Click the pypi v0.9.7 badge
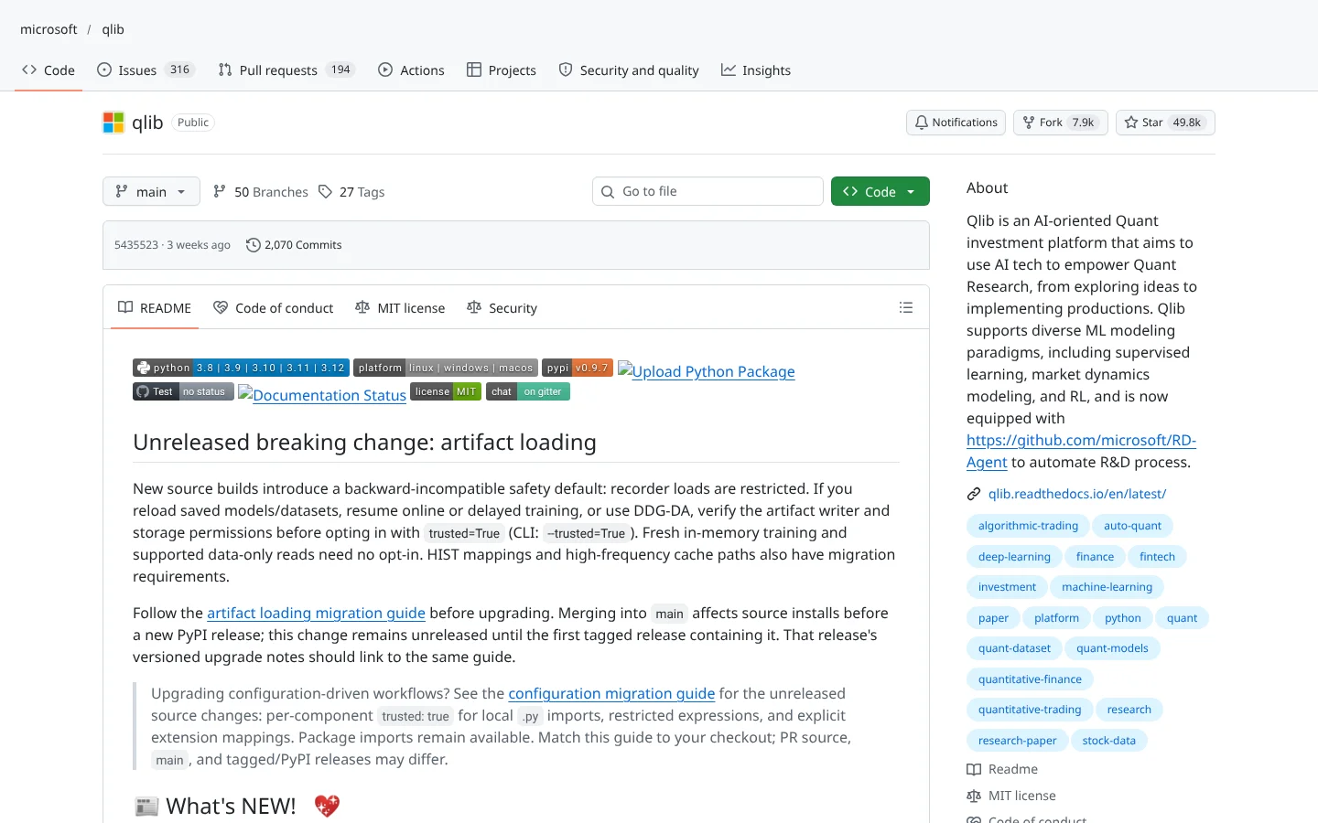The image size is (1318, 823). pyautogui.click(x=578, y=368)
